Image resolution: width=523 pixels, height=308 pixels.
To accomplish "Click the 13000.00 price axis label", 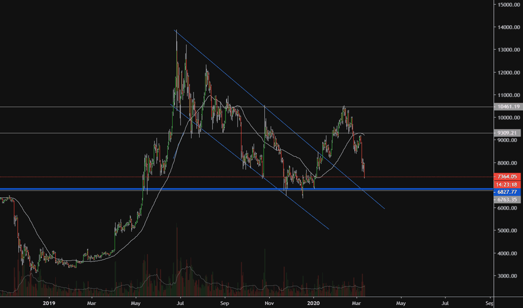I will pos(508,50).
